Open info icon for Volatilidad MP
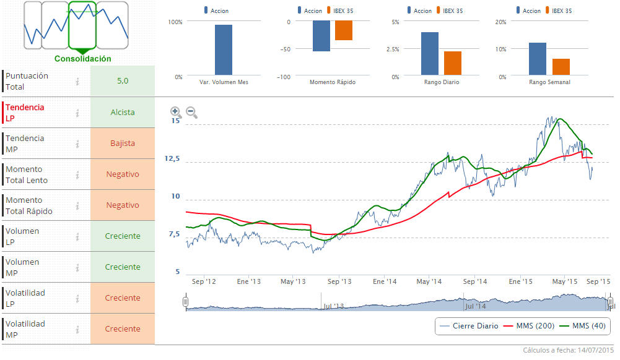 [78, 329]
